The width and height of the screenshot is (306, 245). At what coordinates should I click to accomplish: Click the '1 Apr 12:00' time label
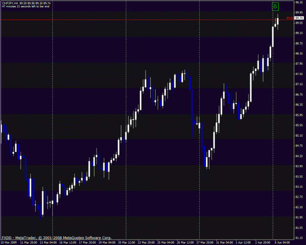(x=243, y=243)
